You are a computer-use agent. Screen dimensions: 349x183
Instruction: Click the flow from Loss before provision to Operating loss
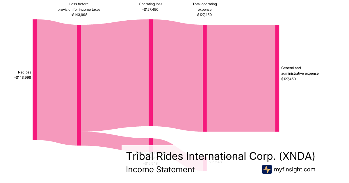115,76
